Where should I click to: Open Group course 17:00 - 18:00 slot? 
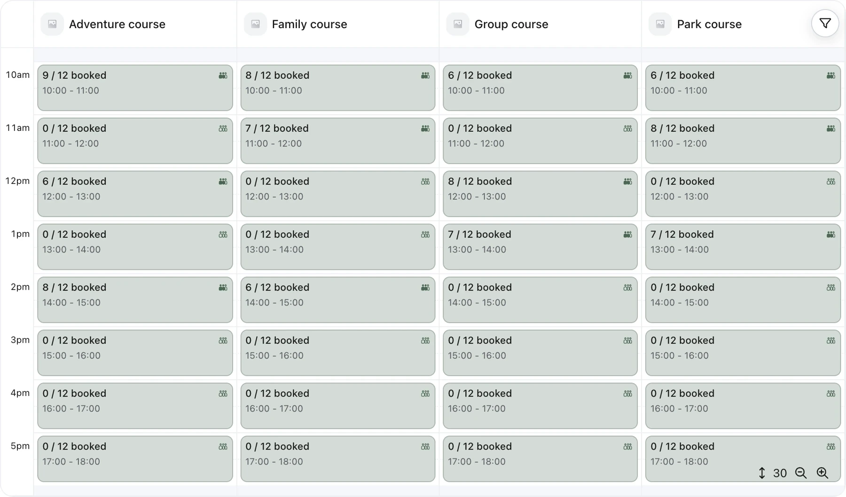[x=540, y=459]
